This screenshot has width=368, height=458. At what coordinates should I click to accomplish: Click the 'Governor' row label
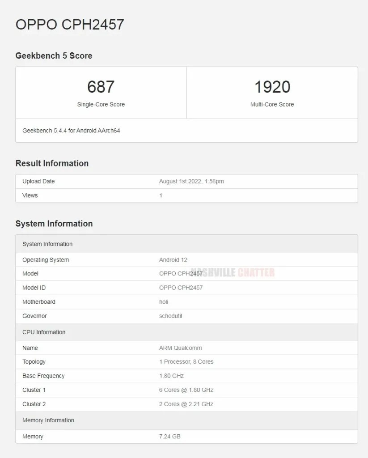34,316
